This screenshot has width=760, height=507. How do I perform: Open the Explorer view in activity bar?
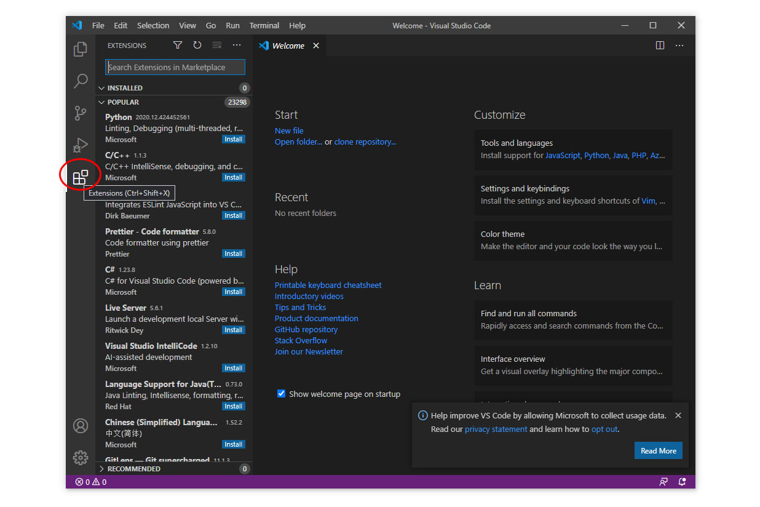[x=81, y=49]
